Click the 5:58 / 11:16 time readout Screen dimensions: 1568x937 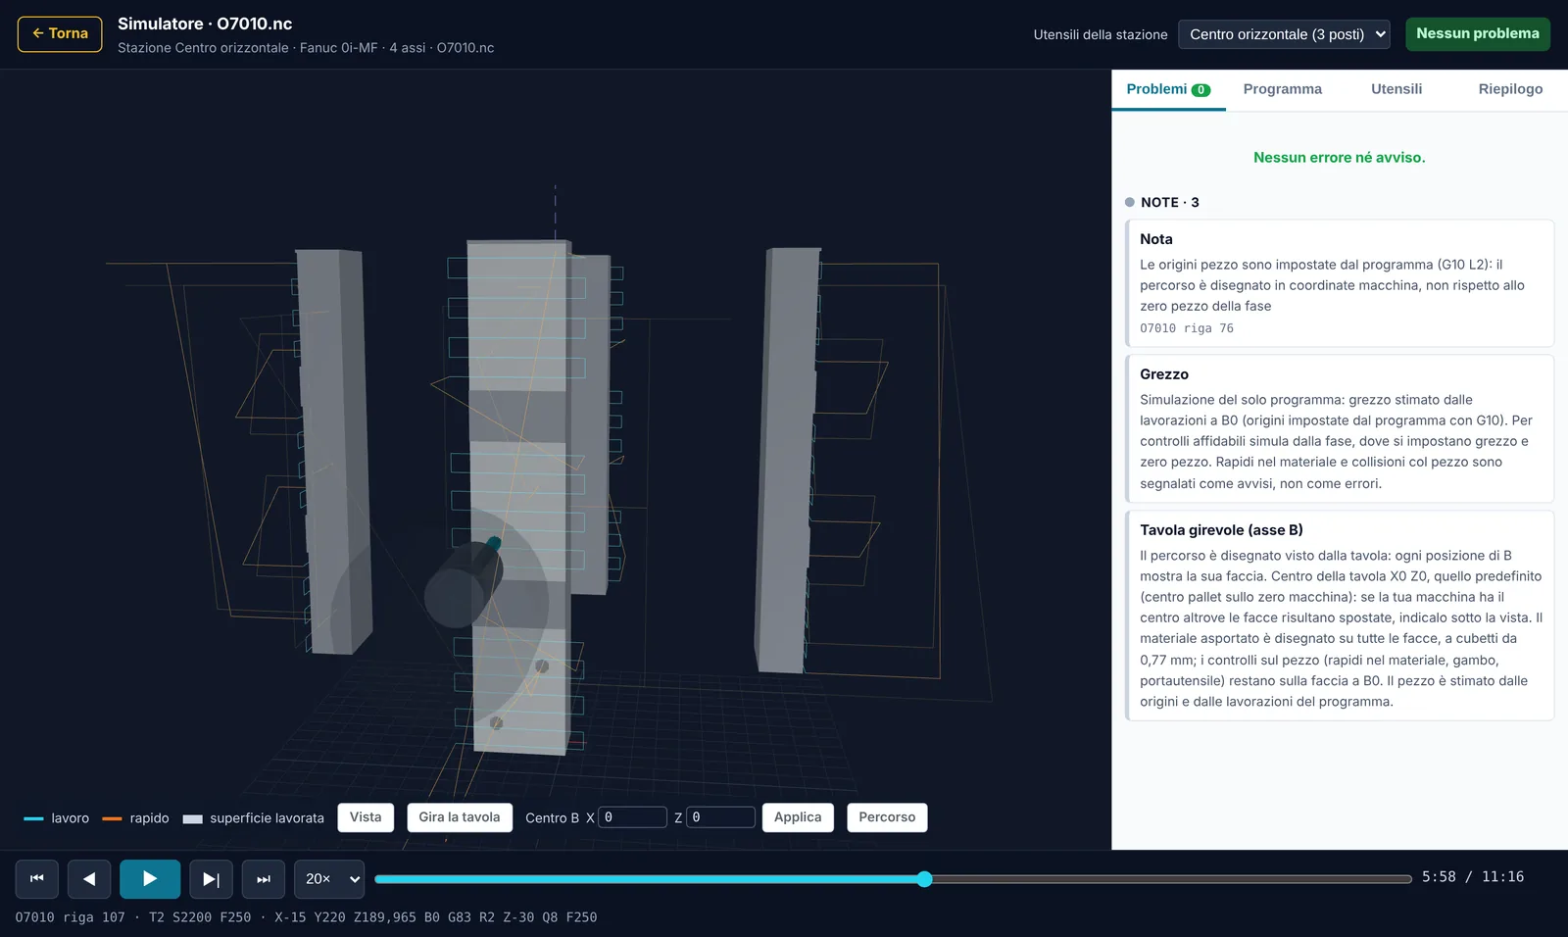pos(1473,877)
